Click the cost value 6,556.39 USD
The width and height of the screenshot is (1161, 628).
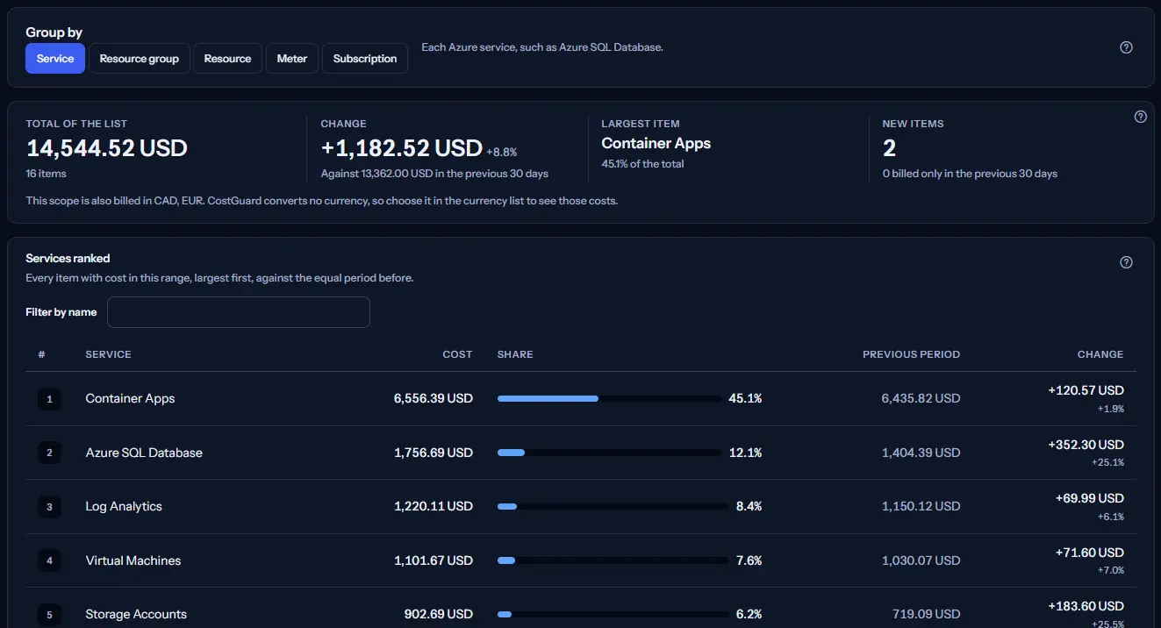point(434,398)
